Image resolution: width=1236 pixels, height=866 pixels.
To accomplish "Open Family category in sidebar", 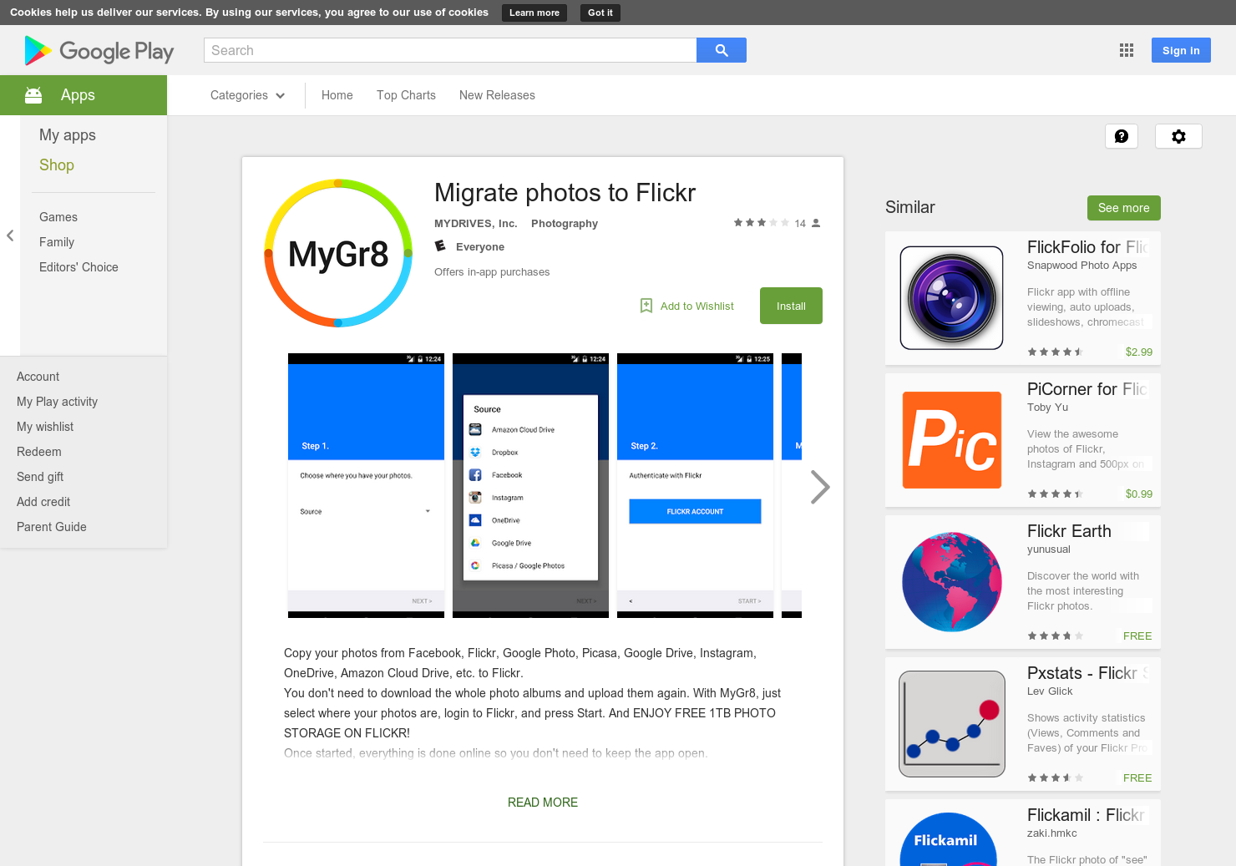I will click(x=57, y=242).
